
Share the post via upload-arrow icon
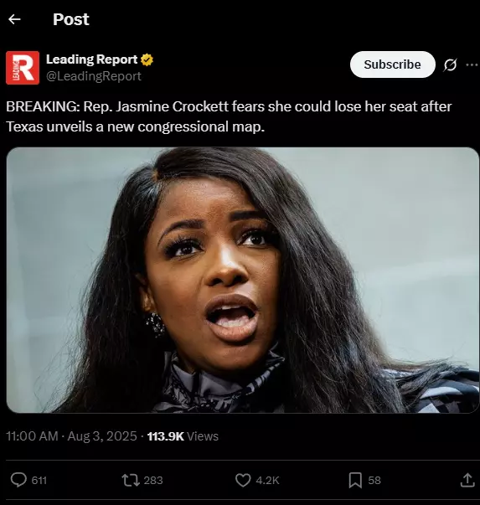click(x=467, y=480)
